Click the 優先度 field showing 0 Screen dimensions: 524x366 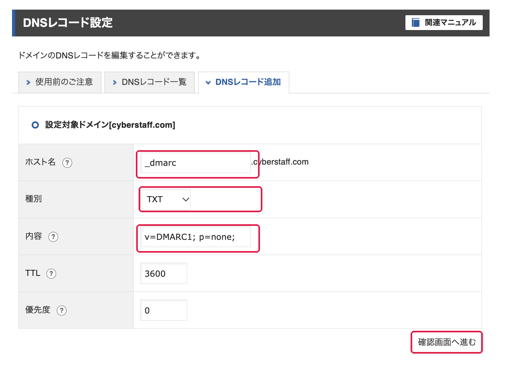pyautogui.click(x=163, y=310)
